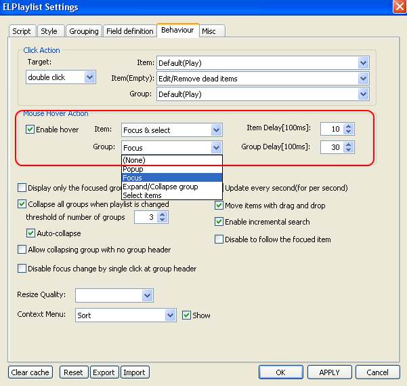Switch to the Script tab
Screen dimensions: 407x386
click(22, 31)
